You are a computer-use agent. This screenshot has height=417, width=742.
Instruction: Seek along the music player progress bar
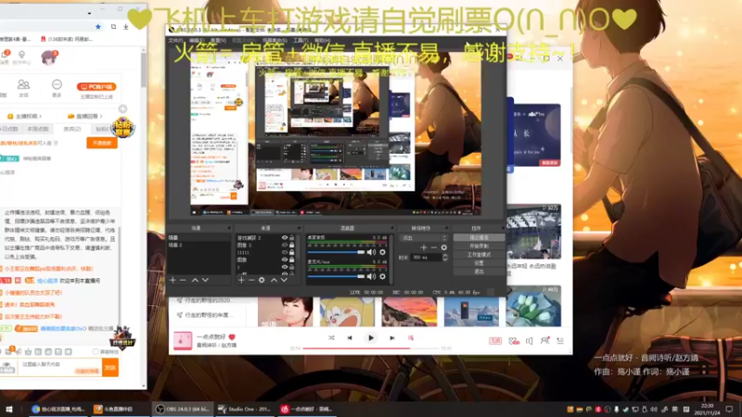coord(371,348)
